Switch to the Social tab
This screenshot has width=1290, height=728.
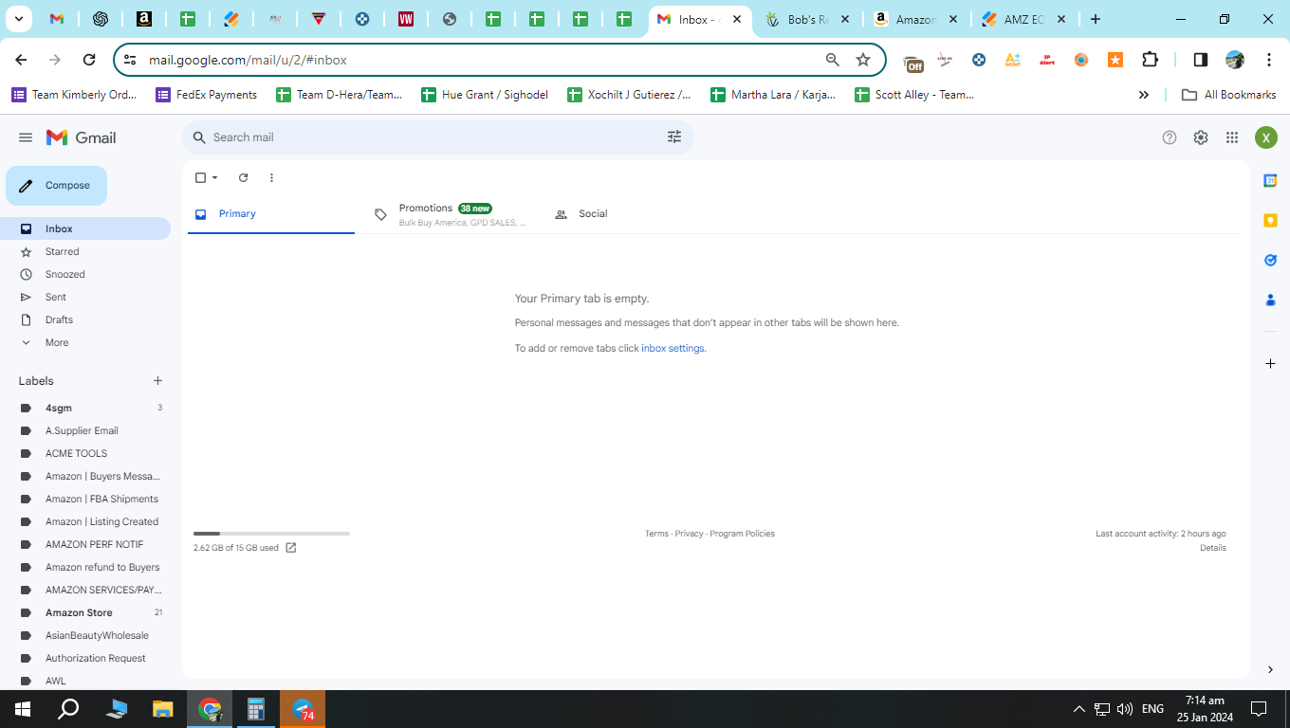[630, 214]
